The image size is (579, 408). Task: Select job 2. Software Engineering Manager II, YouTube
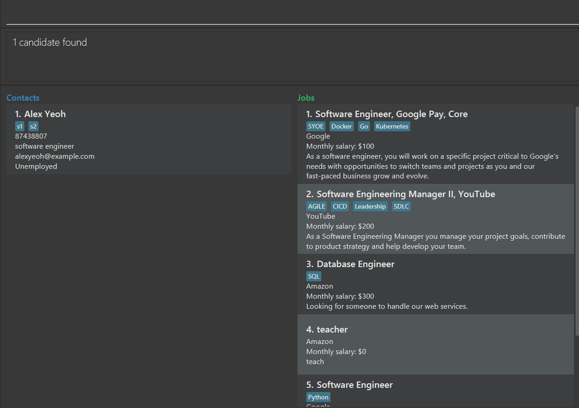pos(436,219)
